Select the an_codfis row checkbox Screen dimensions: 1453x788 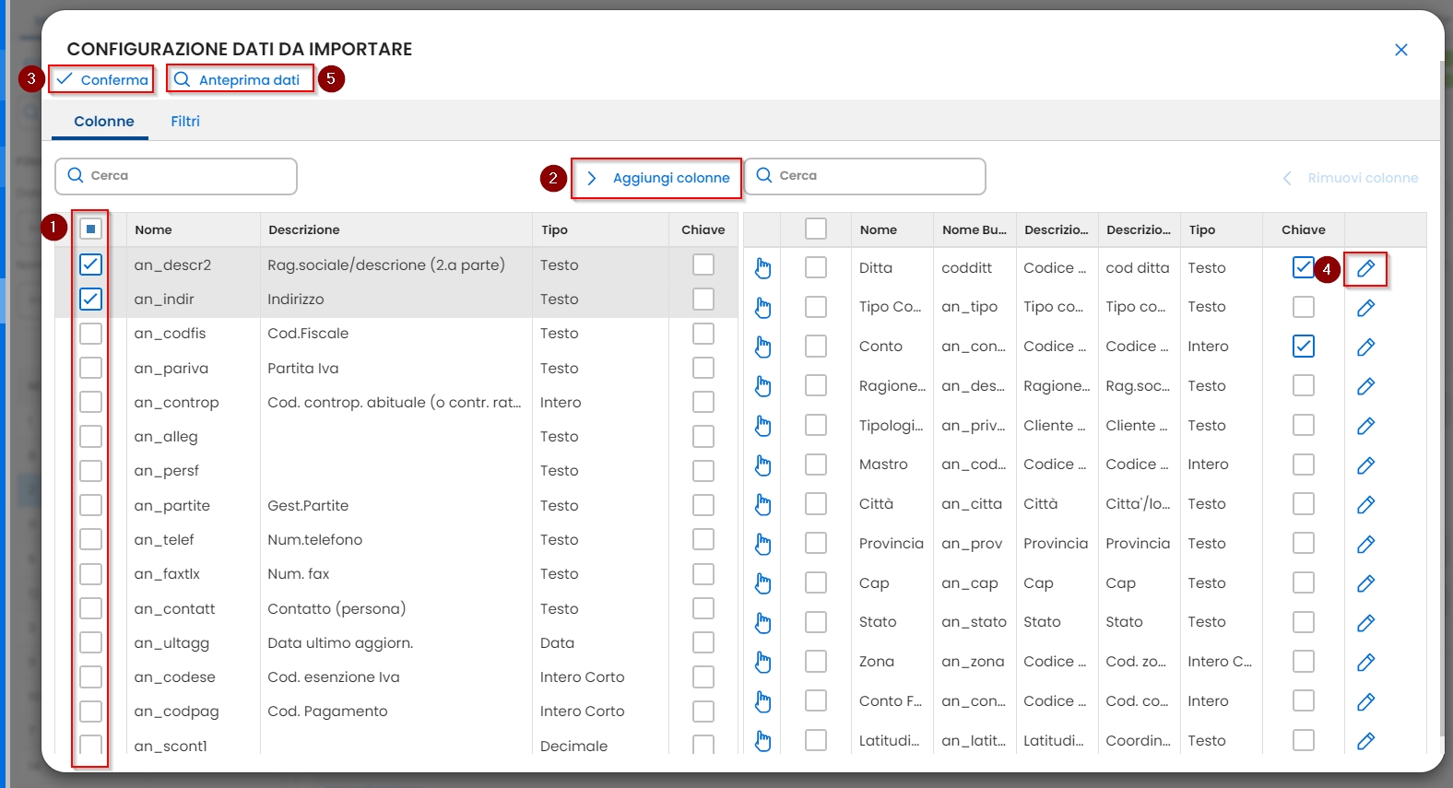click(x=90, y=334)
